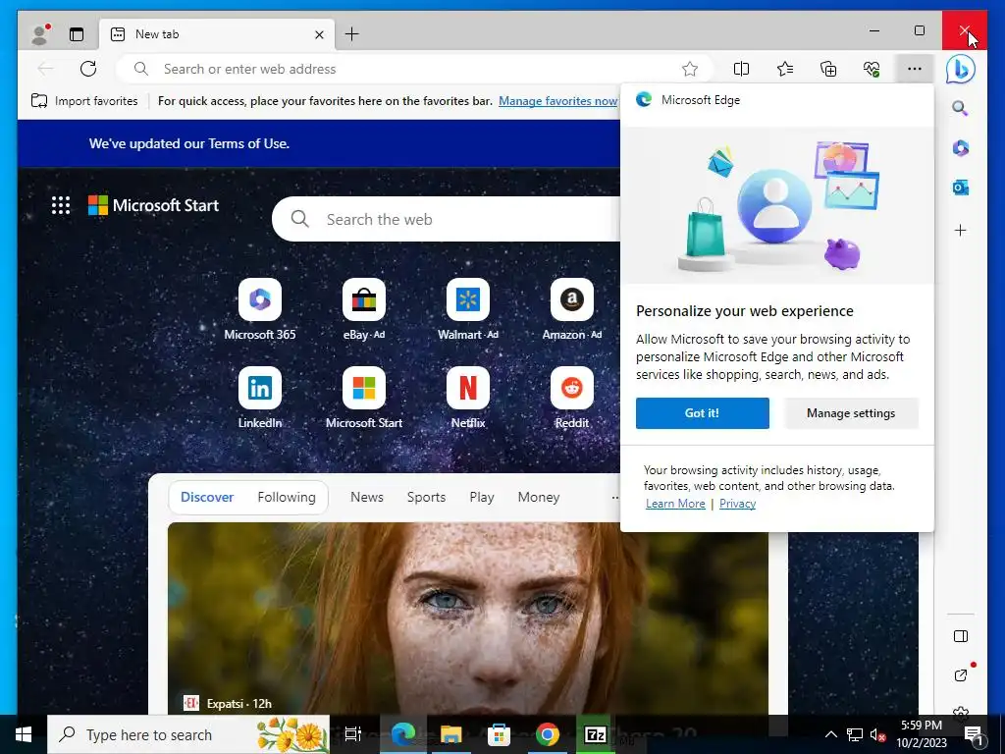
Task: Select the Discover feed tab
Action: click(x=207, y=497)
